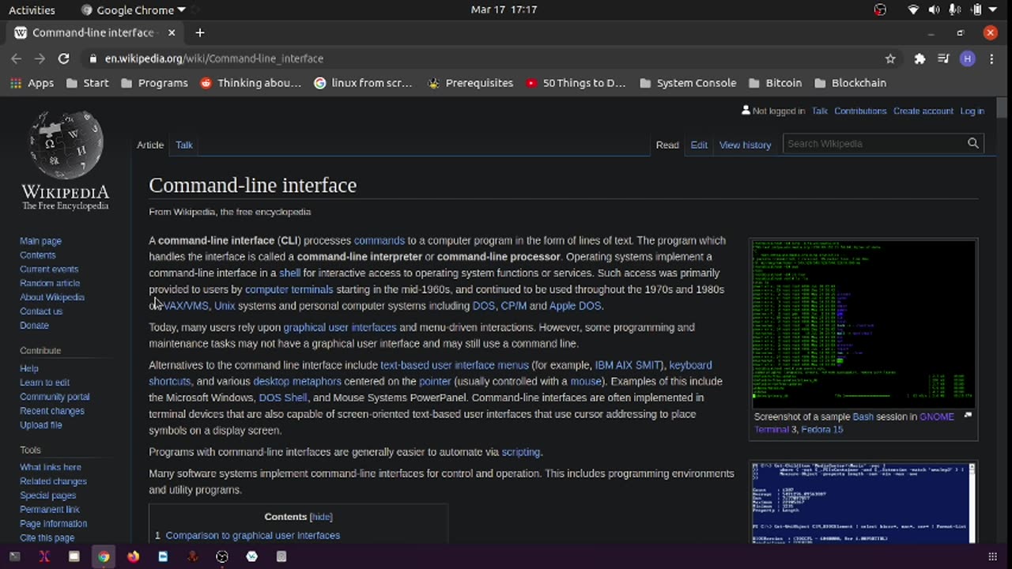Screen dimensions: 1012x569
Task: Open a new tab with plus button
Action: (199, 32)
